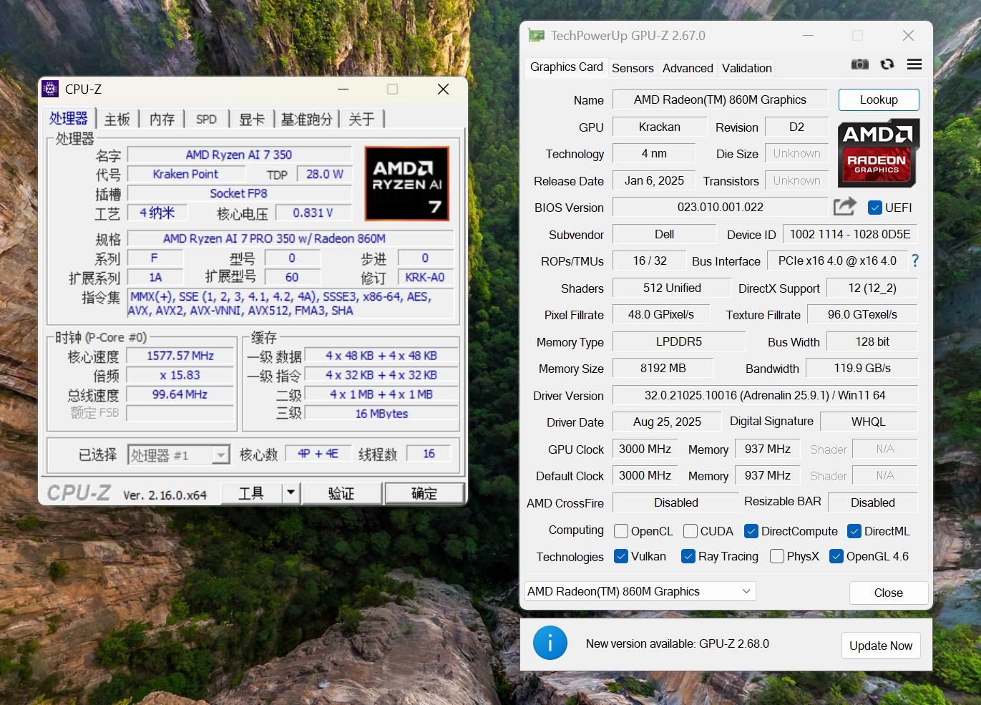
Task: Switch to the 显卡 tab in CPU-Z
Action: (x=252, y=120)
